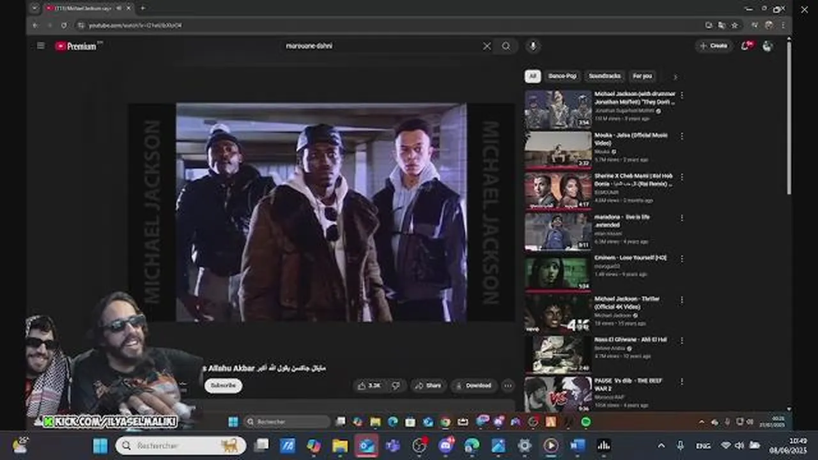
Task: Open Task View on bottom taskbar
Action: point(261,445)
